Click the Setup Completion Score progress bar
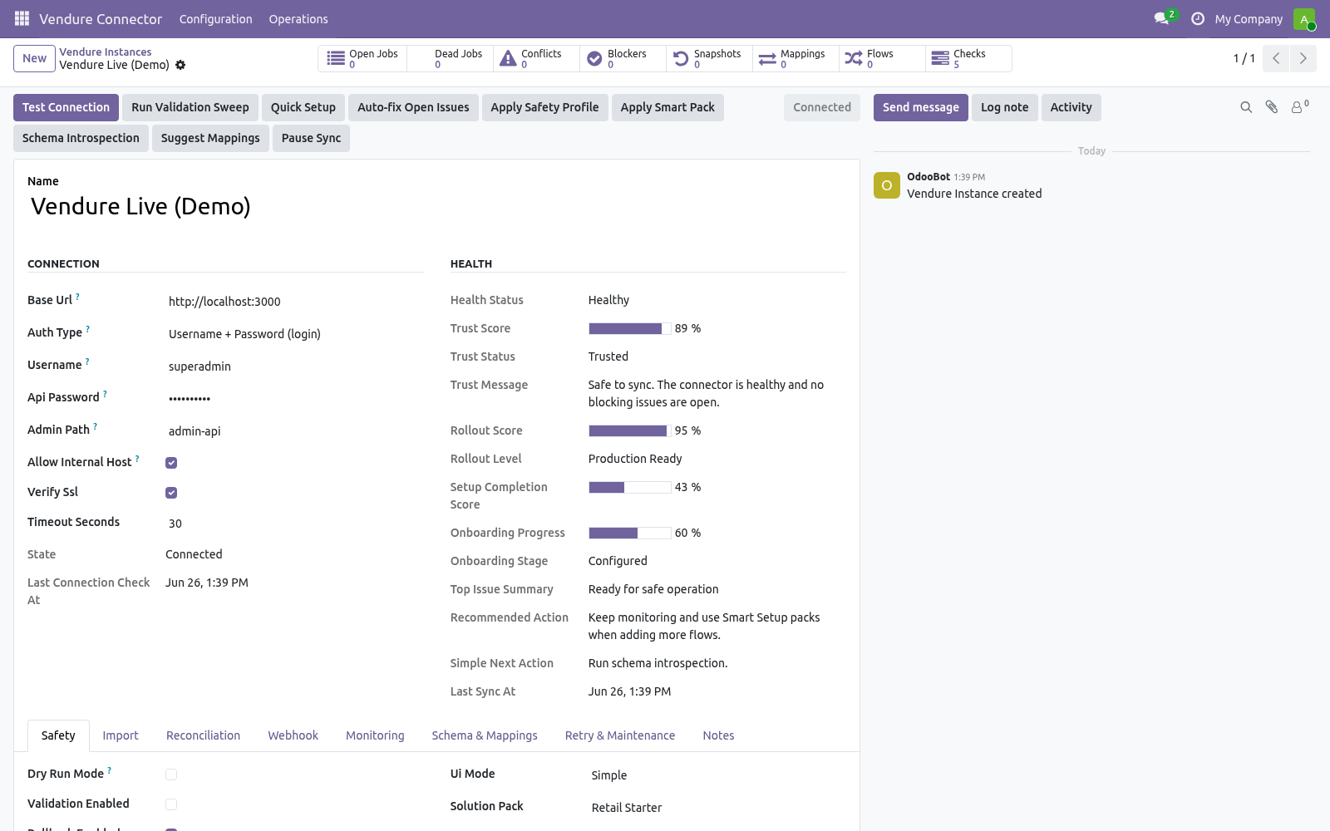 pos(630,487)
